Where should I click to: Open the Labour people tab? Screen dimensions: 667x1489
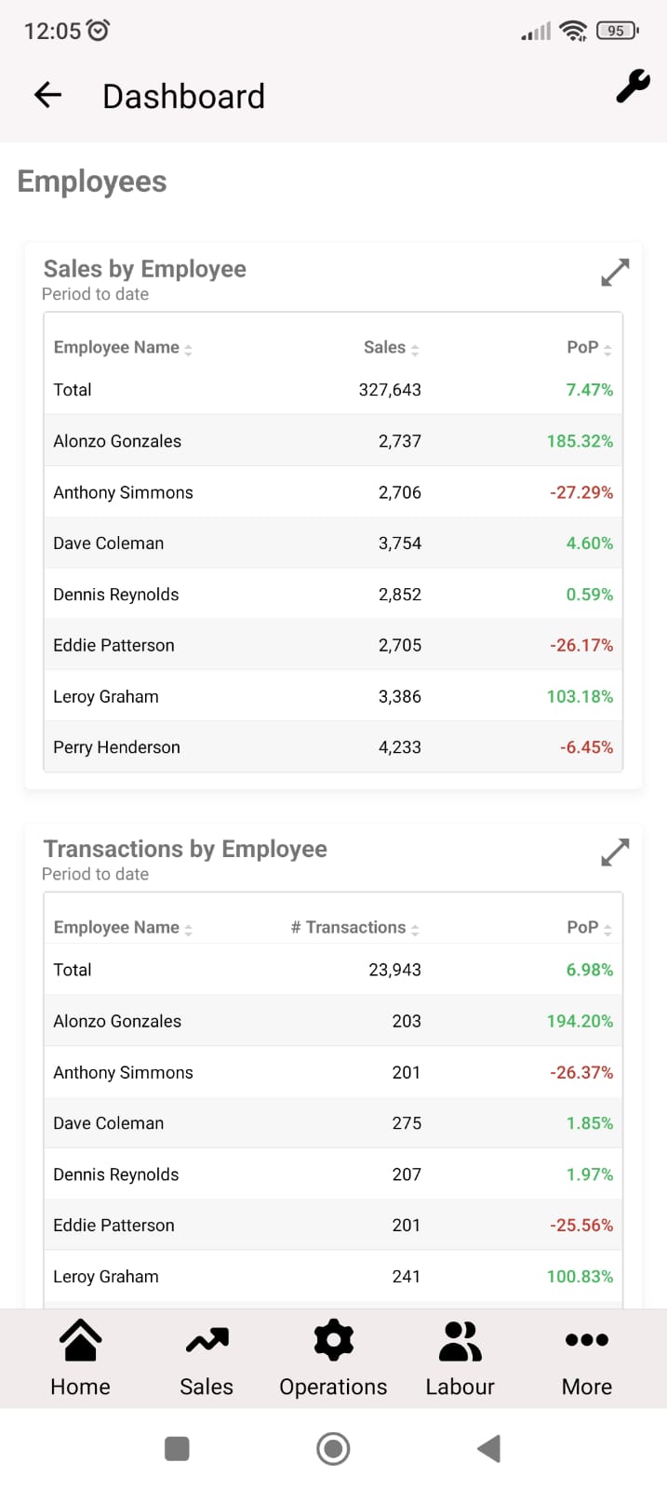(x=460, y=1359)
